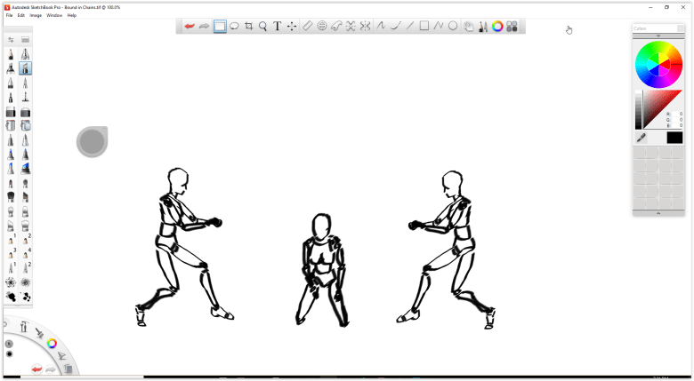Open the brush library header in brush palette
The image size is (694, 381).
click(26, 40)
